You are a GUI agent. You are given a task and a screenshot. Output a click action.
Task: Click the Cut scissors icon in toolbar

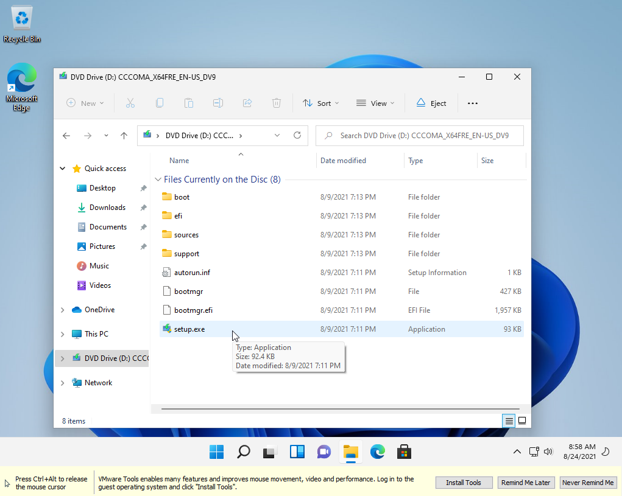click(130, 103)
